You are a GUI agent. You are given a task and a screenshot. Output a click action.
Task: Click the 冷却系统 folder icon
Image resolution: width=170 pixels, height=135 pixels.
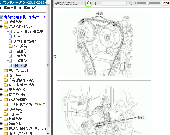coord(11,46)
